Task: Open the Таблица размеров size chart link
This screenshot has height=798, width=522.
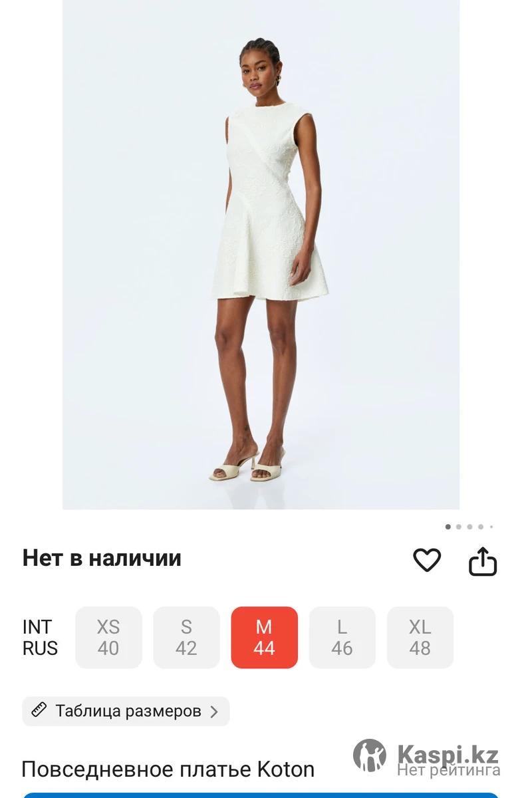Action: click(x=126, y=711)
